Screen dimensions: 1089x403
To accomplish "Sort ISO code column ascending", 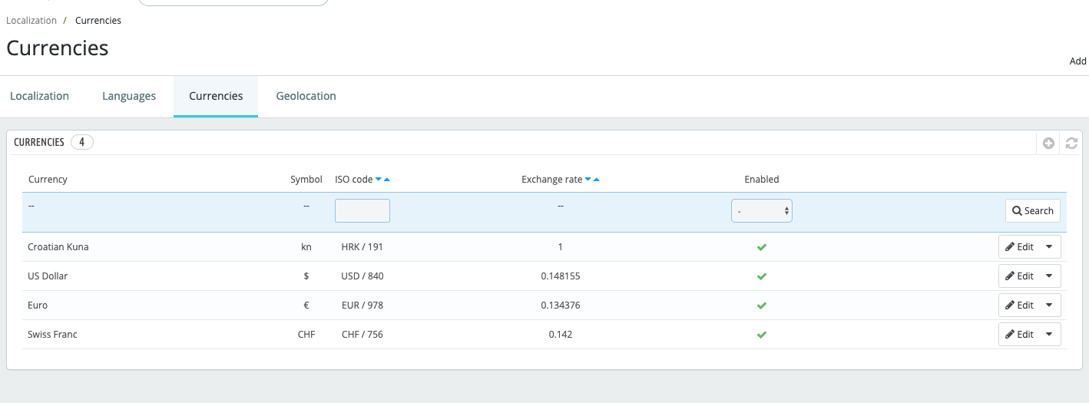I will point(387,180).
